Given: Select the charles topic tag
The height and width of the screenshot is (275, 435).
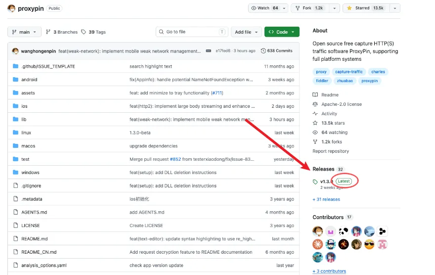Looking at the screenshot, I should tap(378, 72).
